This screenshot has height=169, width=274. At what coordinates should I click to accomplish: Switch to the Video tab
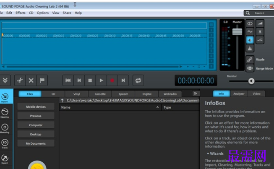pyautogui.click(x=256, y=94)
